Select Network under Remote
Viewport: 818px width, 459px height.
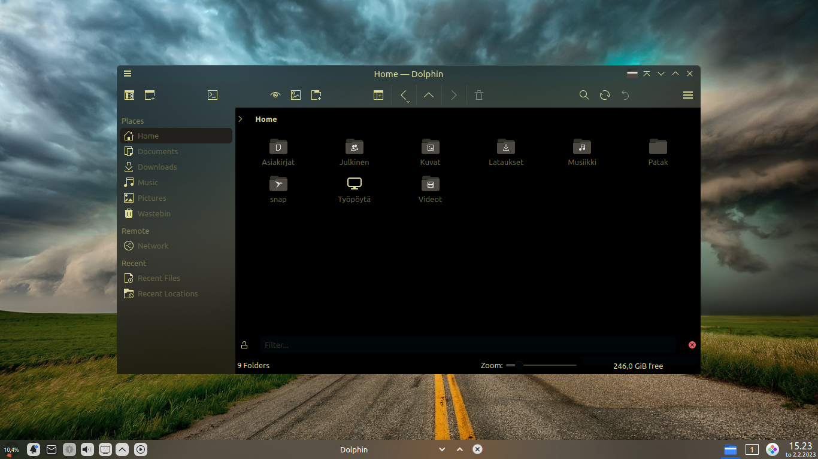pyautogui.click(x=176, y=246)
